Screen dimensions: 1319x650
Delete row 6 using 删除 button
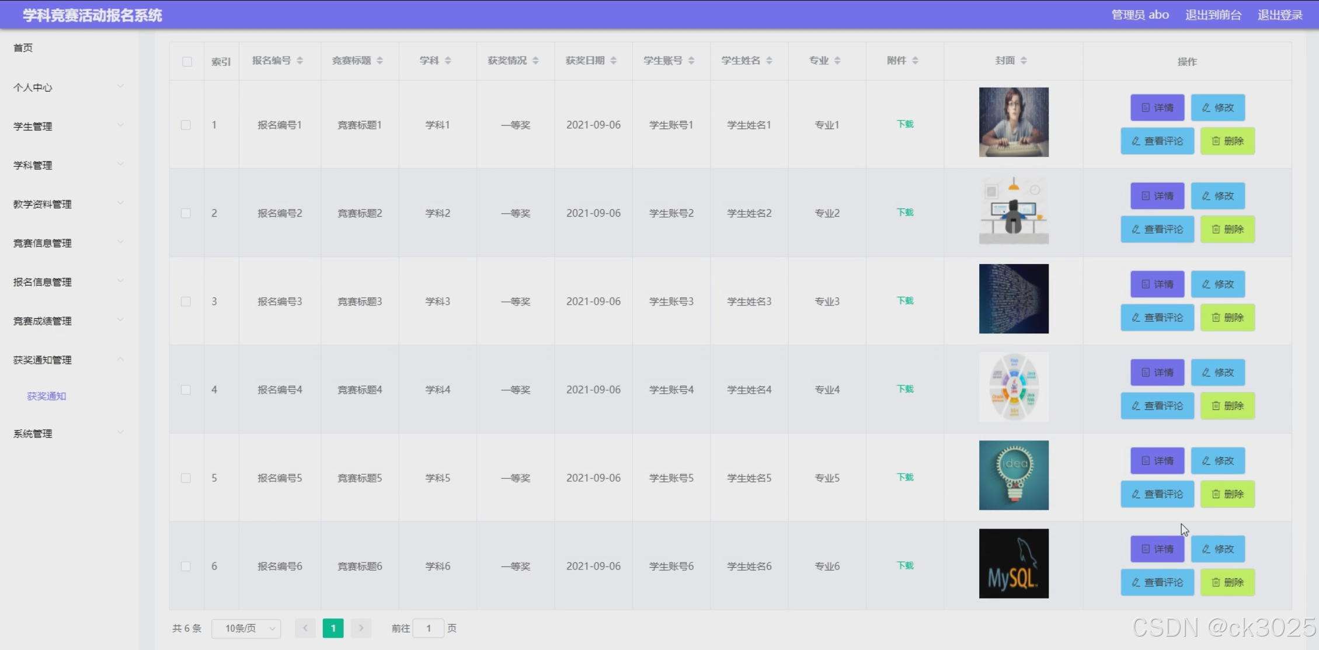click(1227, 582)
